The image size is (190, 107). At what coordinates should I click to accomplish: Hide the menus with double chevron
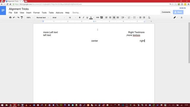pyautogui.click(x=181, y=18)
